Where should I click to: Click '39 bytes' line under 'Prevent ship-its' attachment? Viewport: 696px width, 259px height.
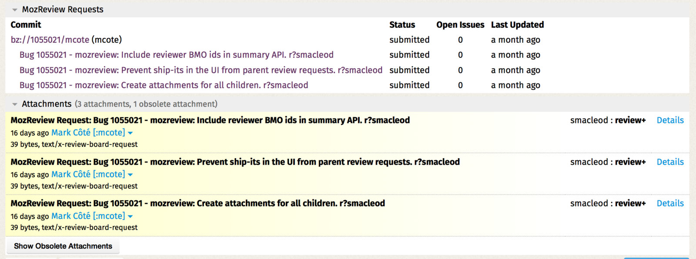pyautogui.click(x=74, y=186)
